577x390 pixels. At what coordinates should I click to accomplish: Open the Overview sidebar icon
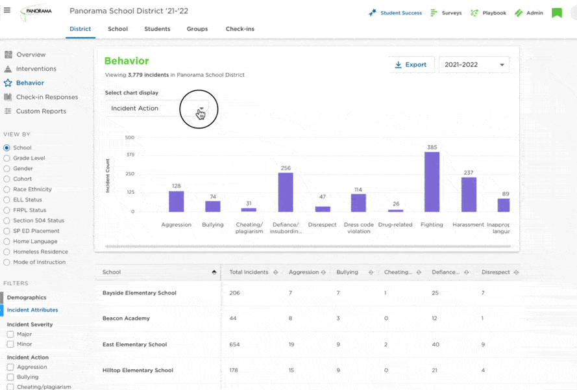coord(8,55)
